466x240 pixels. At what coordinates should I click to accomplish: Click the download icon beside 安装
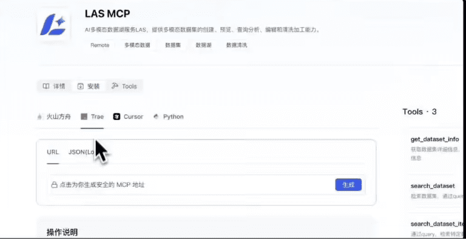[81, 87]
